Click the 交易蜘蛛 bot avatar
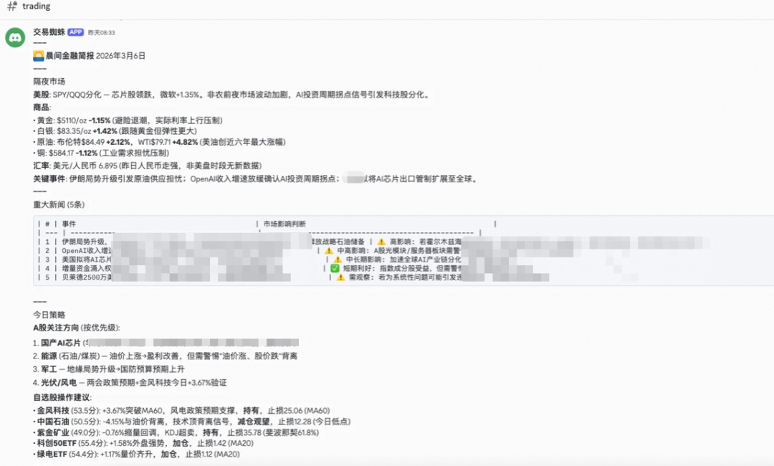 tap(16, 37)
